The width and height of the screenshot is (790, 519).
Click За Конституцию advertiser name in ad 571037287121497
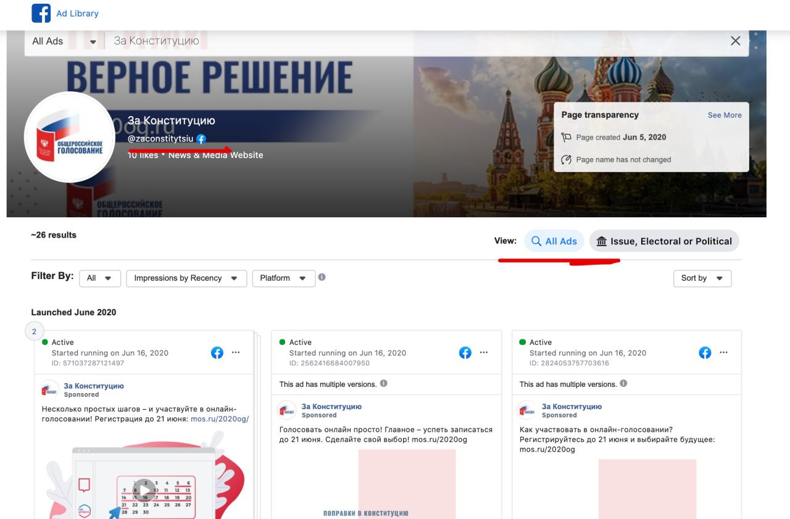[x=94, y=386]
